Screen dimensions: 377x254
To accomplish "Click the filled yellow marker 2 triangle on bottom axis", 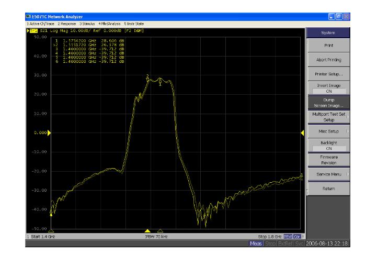I will tap(148, 230).
